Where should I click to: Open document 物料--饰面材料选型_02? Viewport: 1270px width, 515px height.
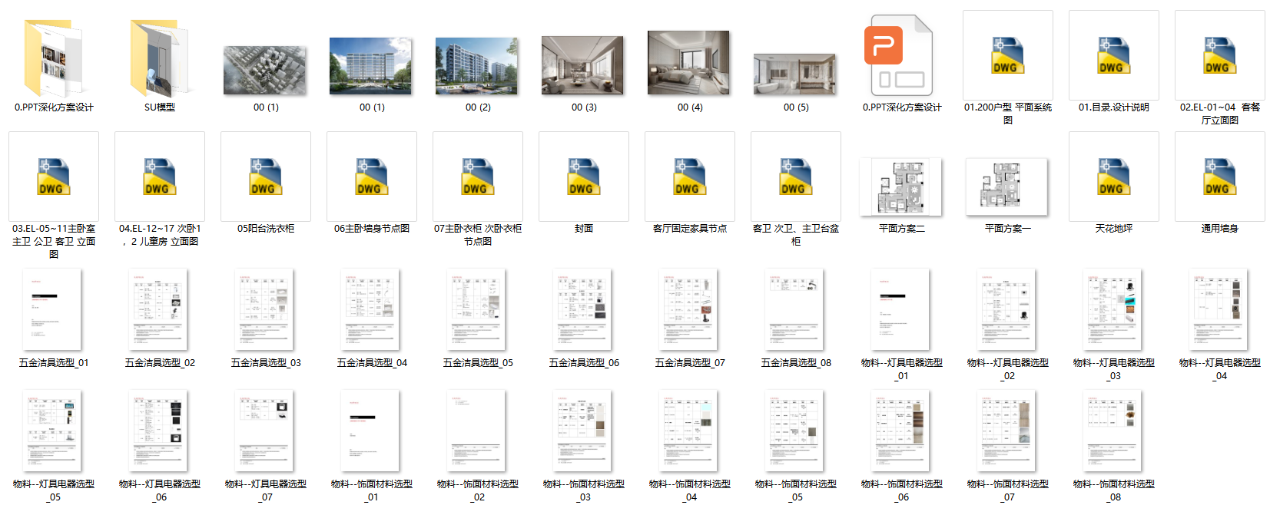tap(476, 431)
